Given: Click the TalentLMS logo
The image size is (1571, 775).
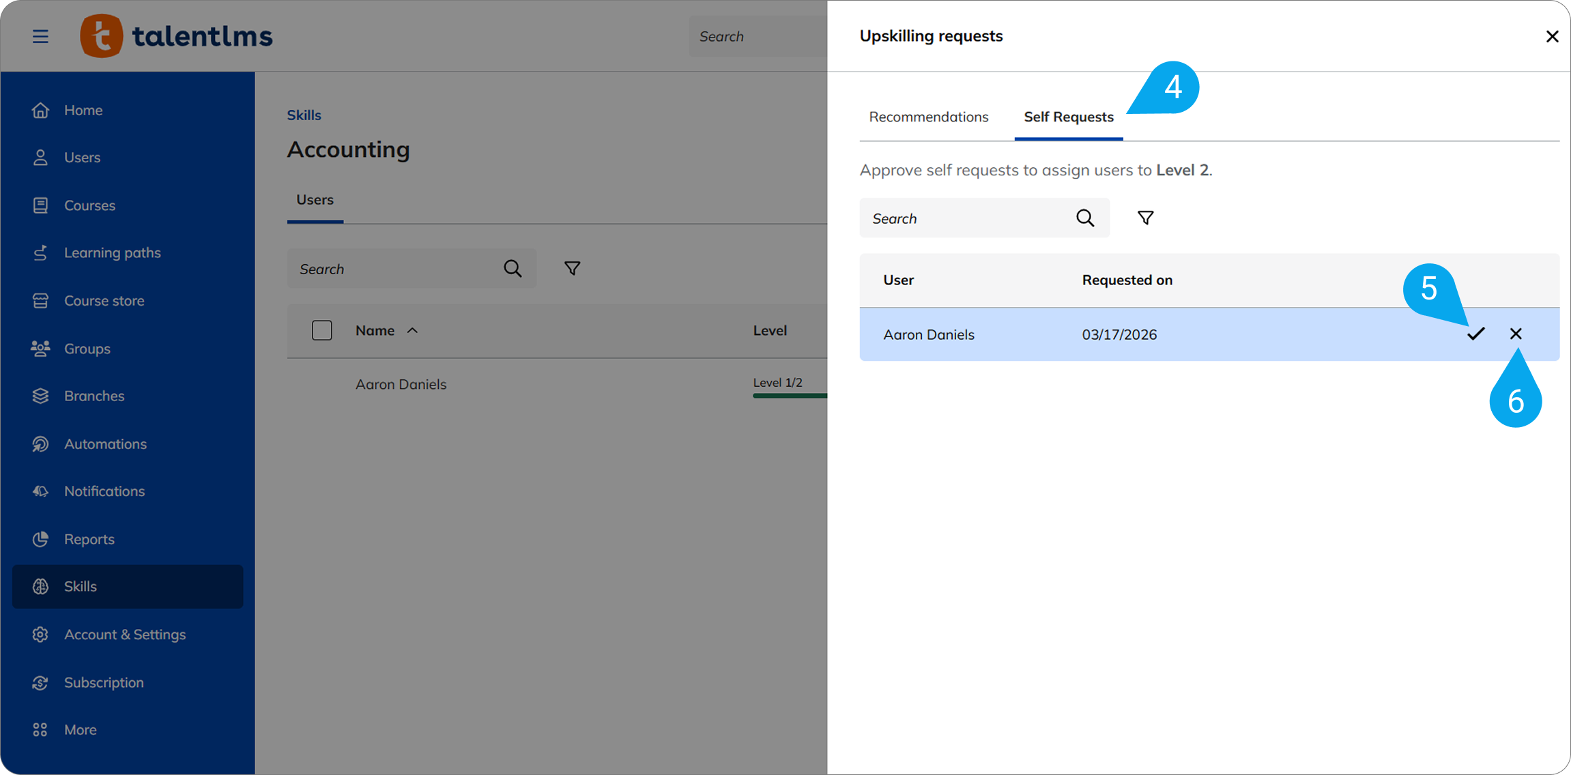Looking at the screenshot, I should click(176, 36).
